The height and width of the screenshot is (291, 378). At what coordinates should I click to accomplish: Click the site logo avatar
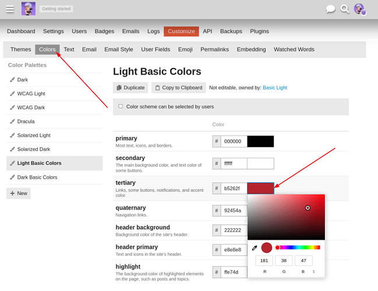pyautogui.click(x=29, y=9)
